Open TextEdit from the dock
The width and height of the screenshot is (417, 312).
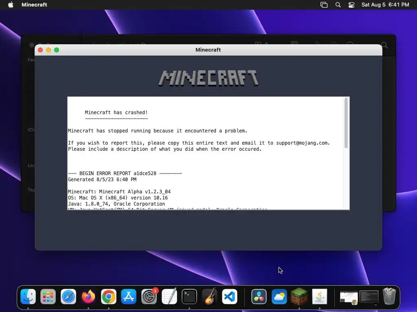point(169,296)
